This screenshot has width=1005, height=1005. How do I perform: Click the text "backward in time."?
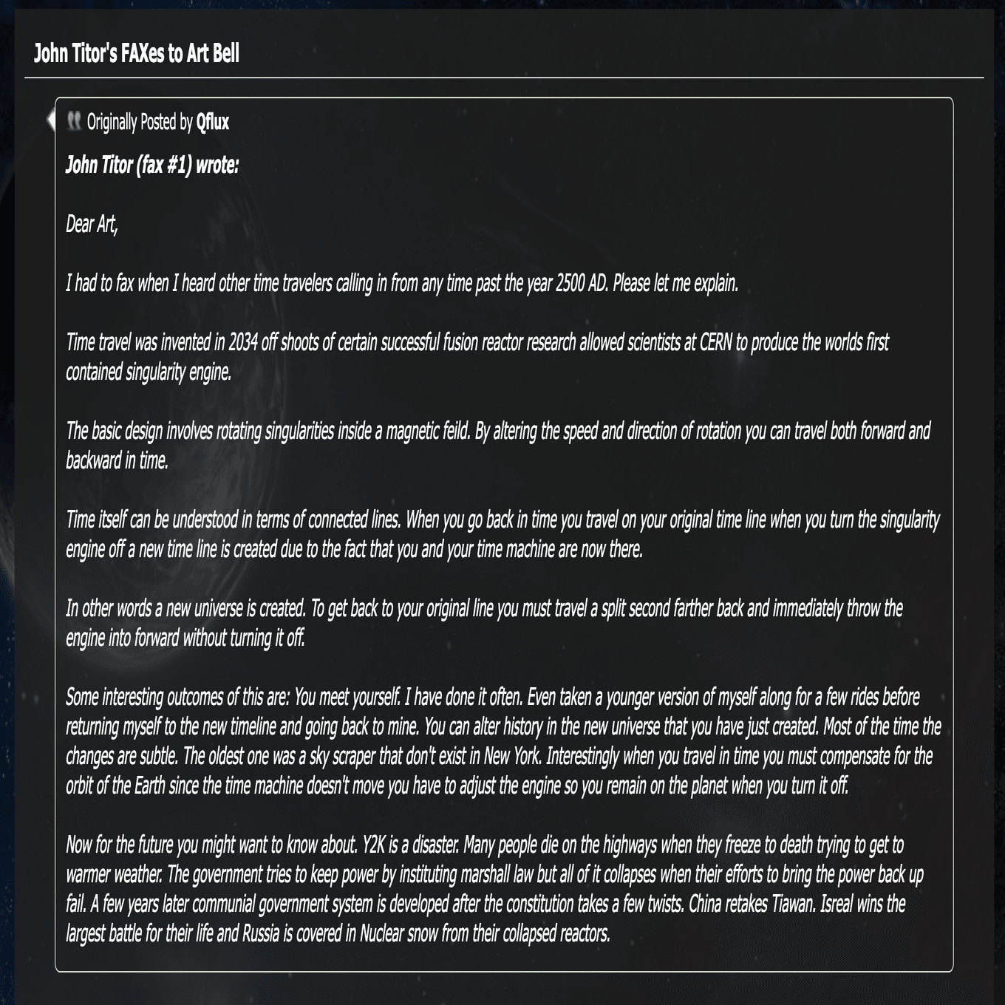point(117,460)
